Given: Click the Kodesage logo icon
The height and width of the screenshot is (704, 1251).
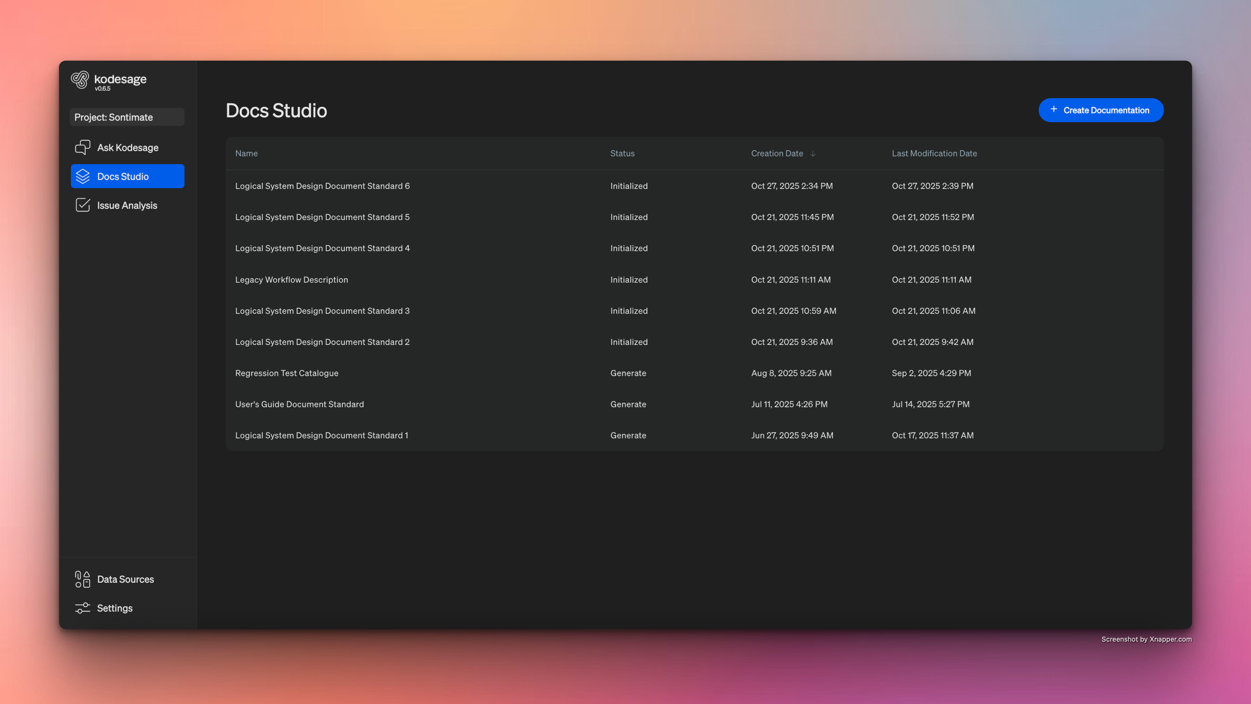Looking at the screenshot, I should click(x=80, y=80).
